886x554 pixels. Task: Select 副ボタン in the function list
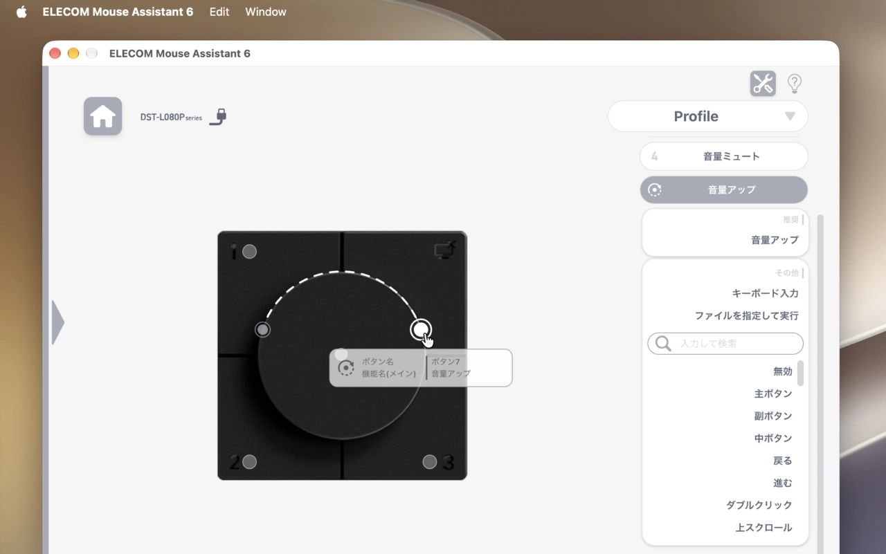773,416
